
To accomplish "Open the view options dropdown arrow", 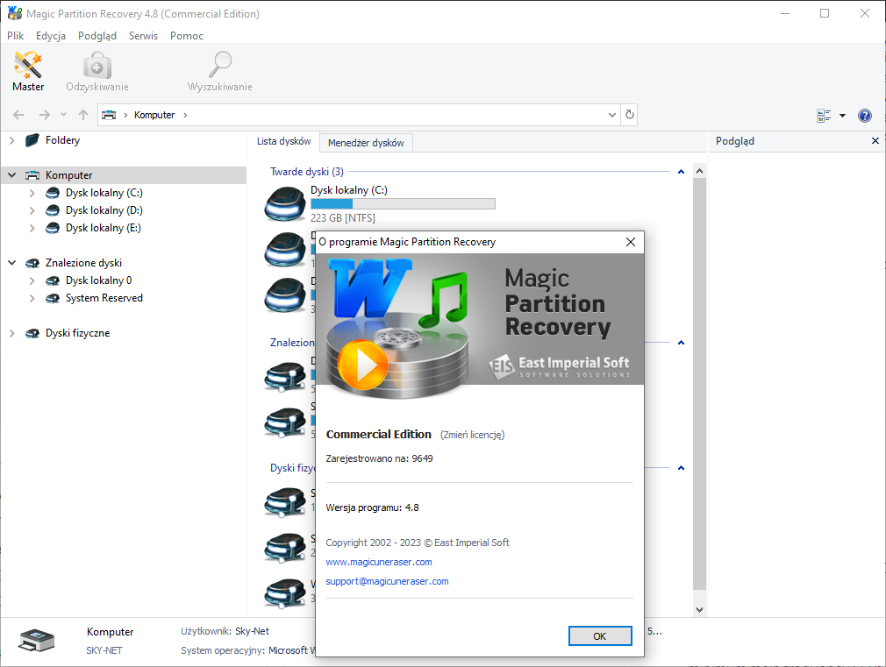I will pos(842,116).
